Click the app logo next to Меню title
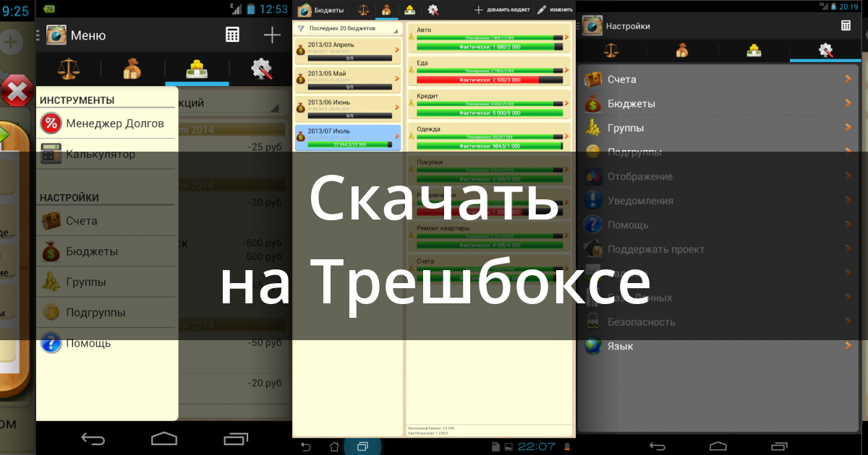 [x=56, y=35]
